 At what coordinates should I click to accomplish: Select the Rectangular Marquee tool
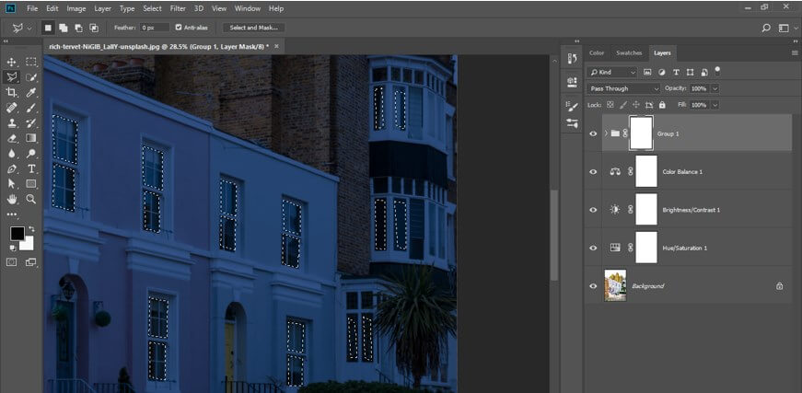pos(31,62)
